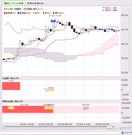132x135 pixels.
Task: Click the green 遅行(26) legend entry
Action: [x=58, y=13]
